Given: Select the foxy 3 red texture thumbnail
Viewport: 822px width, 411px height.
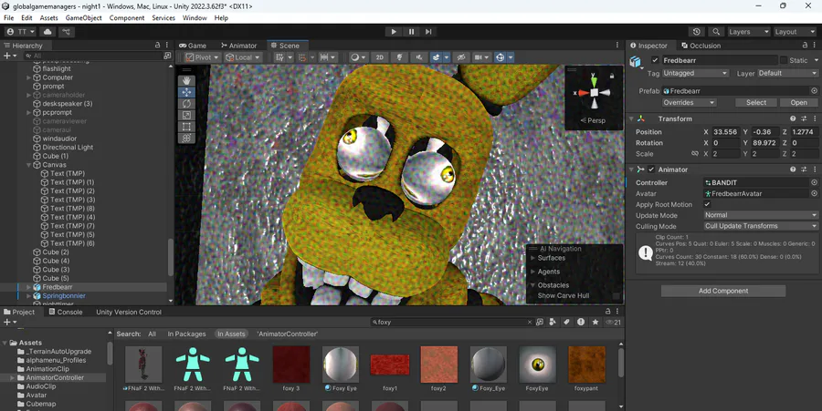Looking at the screenshot, I should pos(291,365).
